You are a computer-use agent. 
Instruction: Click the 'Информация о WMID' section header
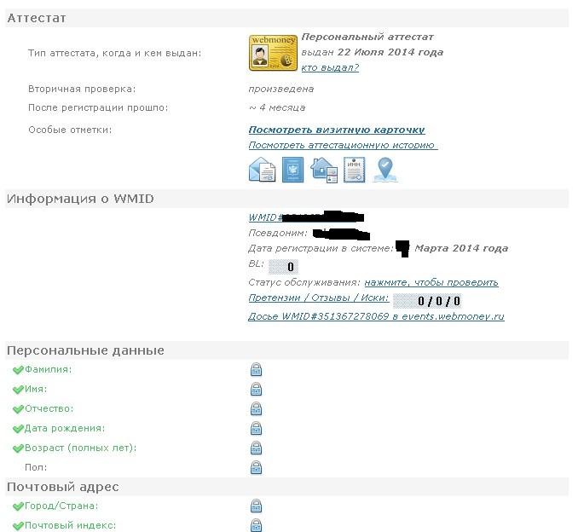(286, 199)
